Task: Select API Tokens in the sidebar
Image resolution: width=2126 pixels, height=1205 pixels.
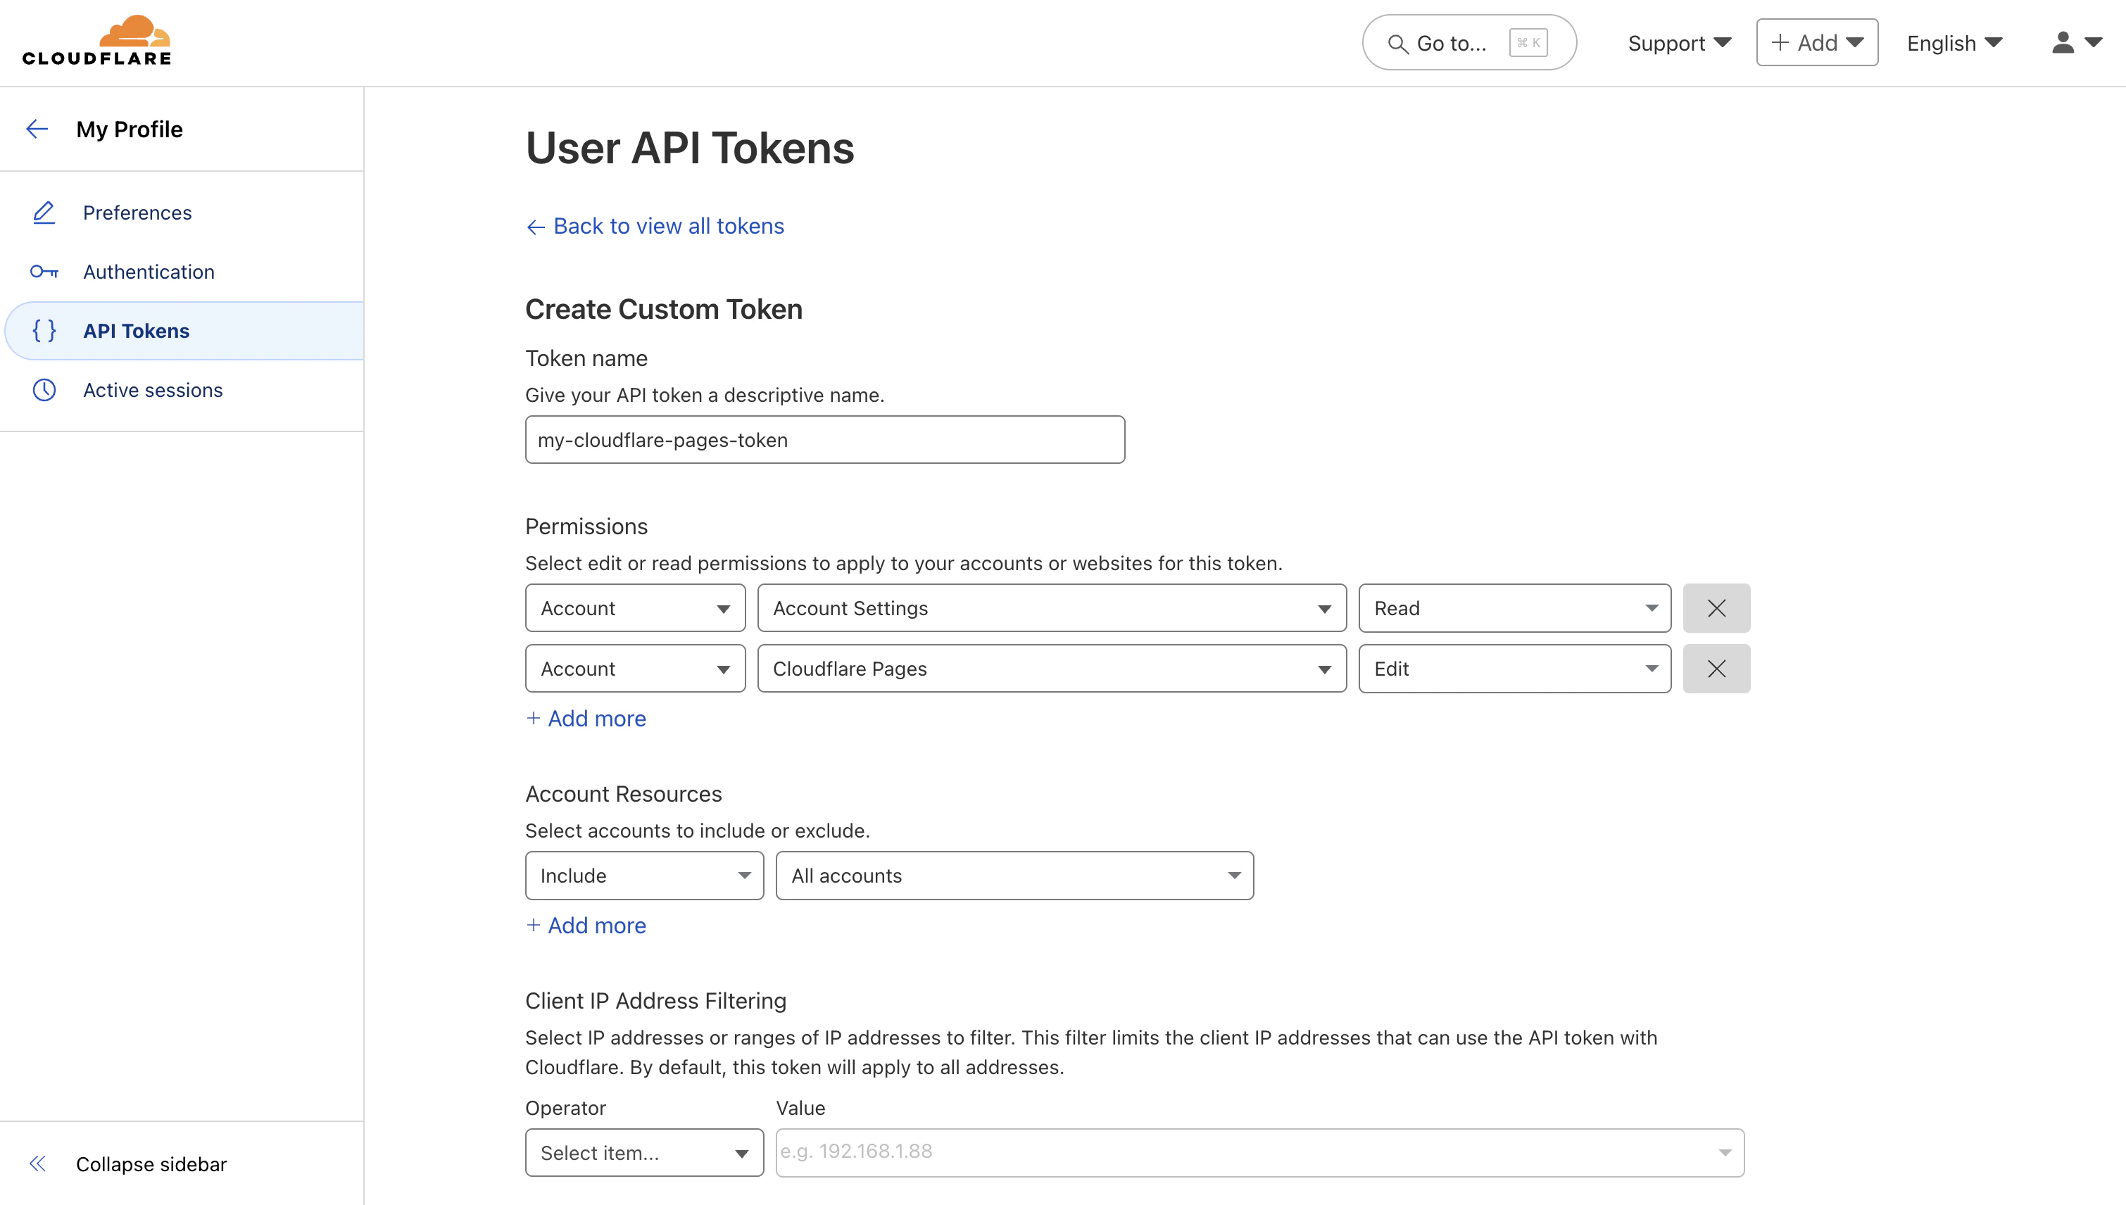Action: tap(184, 331)
